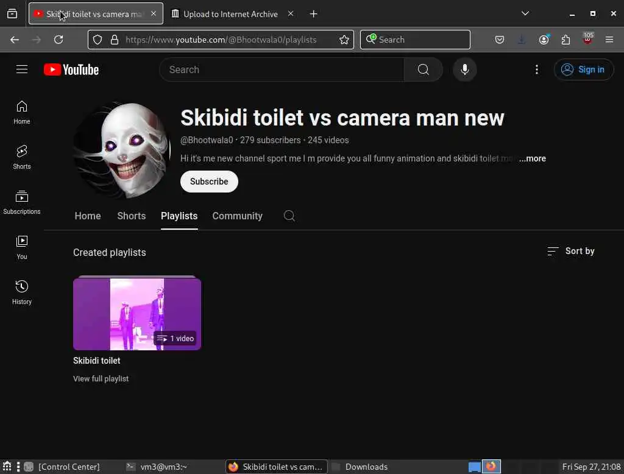The image size is (624, 474).
Task: Switch to vm3@vm3 terminal in taskbar
Action: (163, 467)
